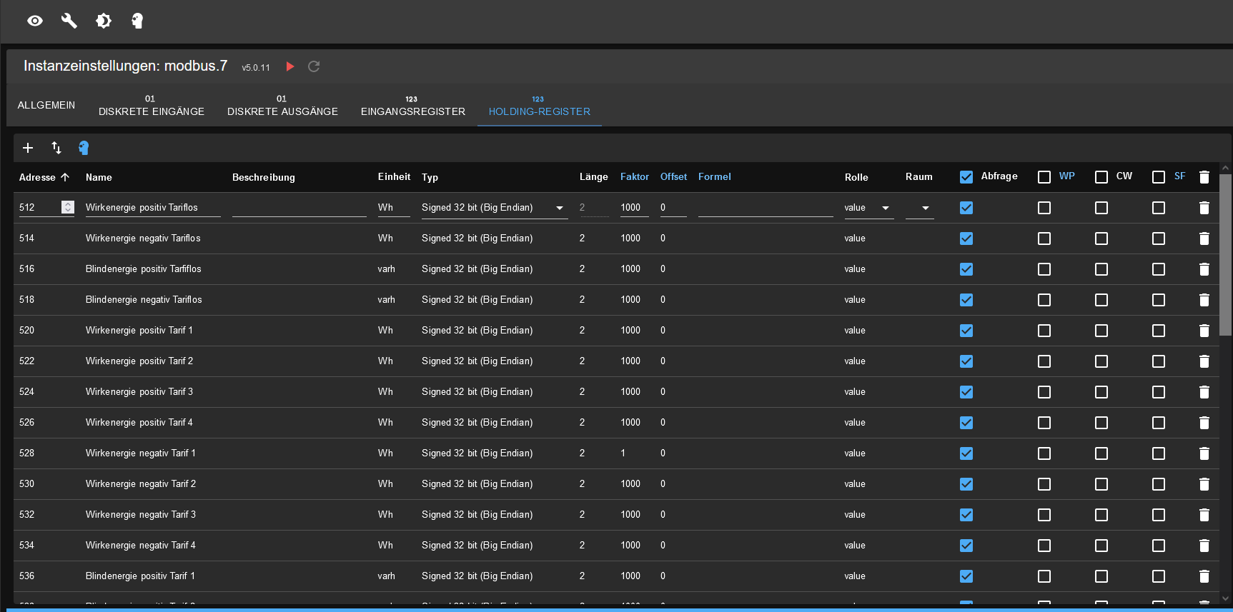
Task: Click the Formel column header link
Action: (715, 176)
